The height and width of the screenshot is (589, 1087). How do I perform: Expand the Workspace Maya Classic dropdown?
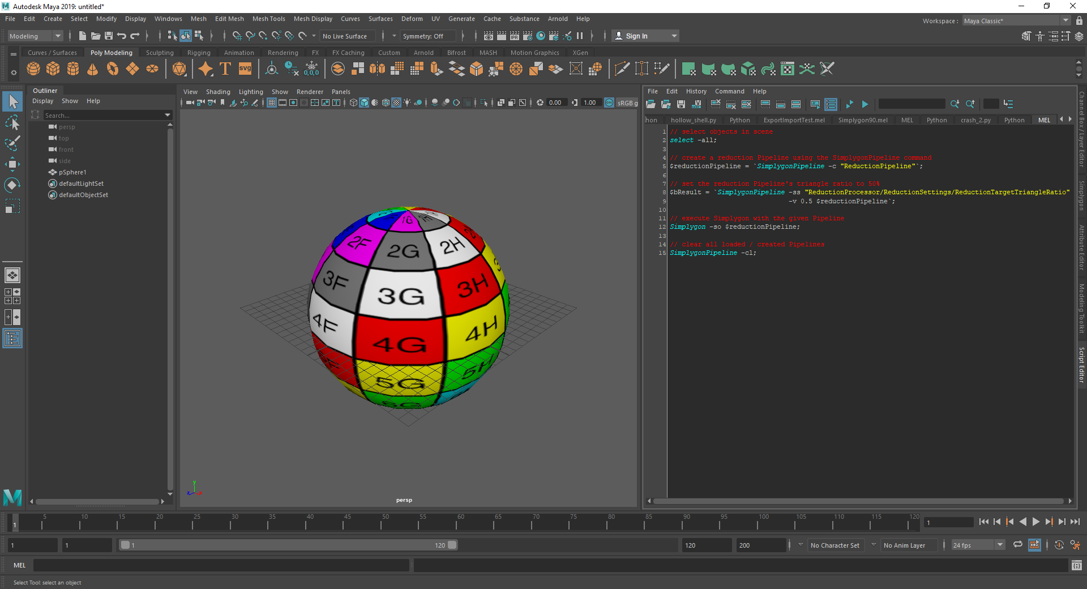coord(1065,21)
